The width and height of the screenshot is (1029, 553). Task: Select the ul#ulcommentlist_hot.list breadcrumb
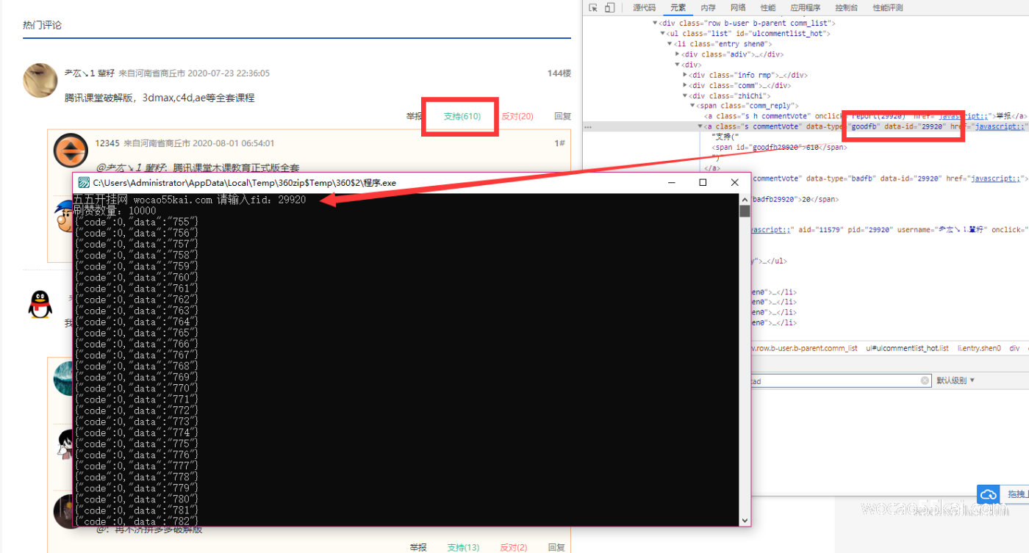[907, 348]
